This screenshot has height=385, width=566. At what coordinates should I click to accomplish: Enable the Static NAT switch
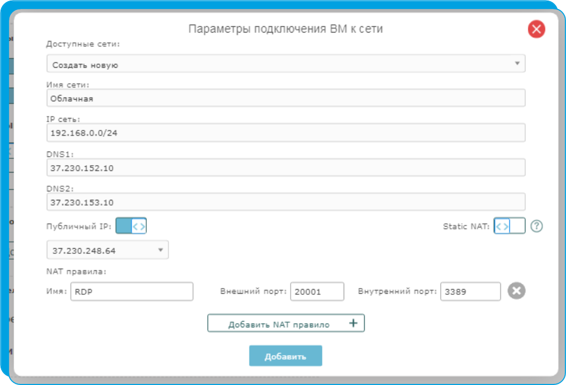[509, 226]
